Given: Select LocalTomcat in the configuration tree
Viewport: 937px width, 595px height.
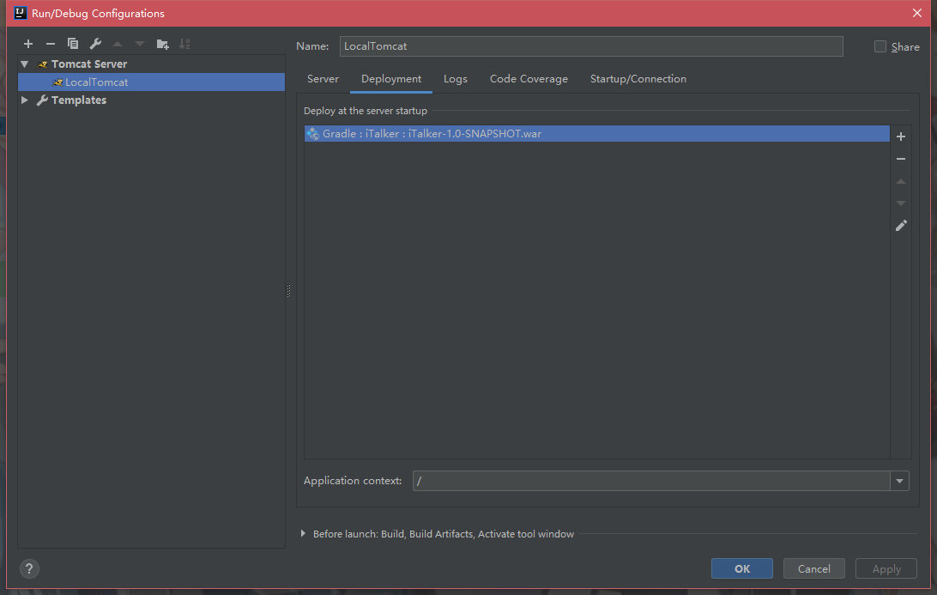Looking at the screenshot, I should pyautogui.click(x=151, y=82).
